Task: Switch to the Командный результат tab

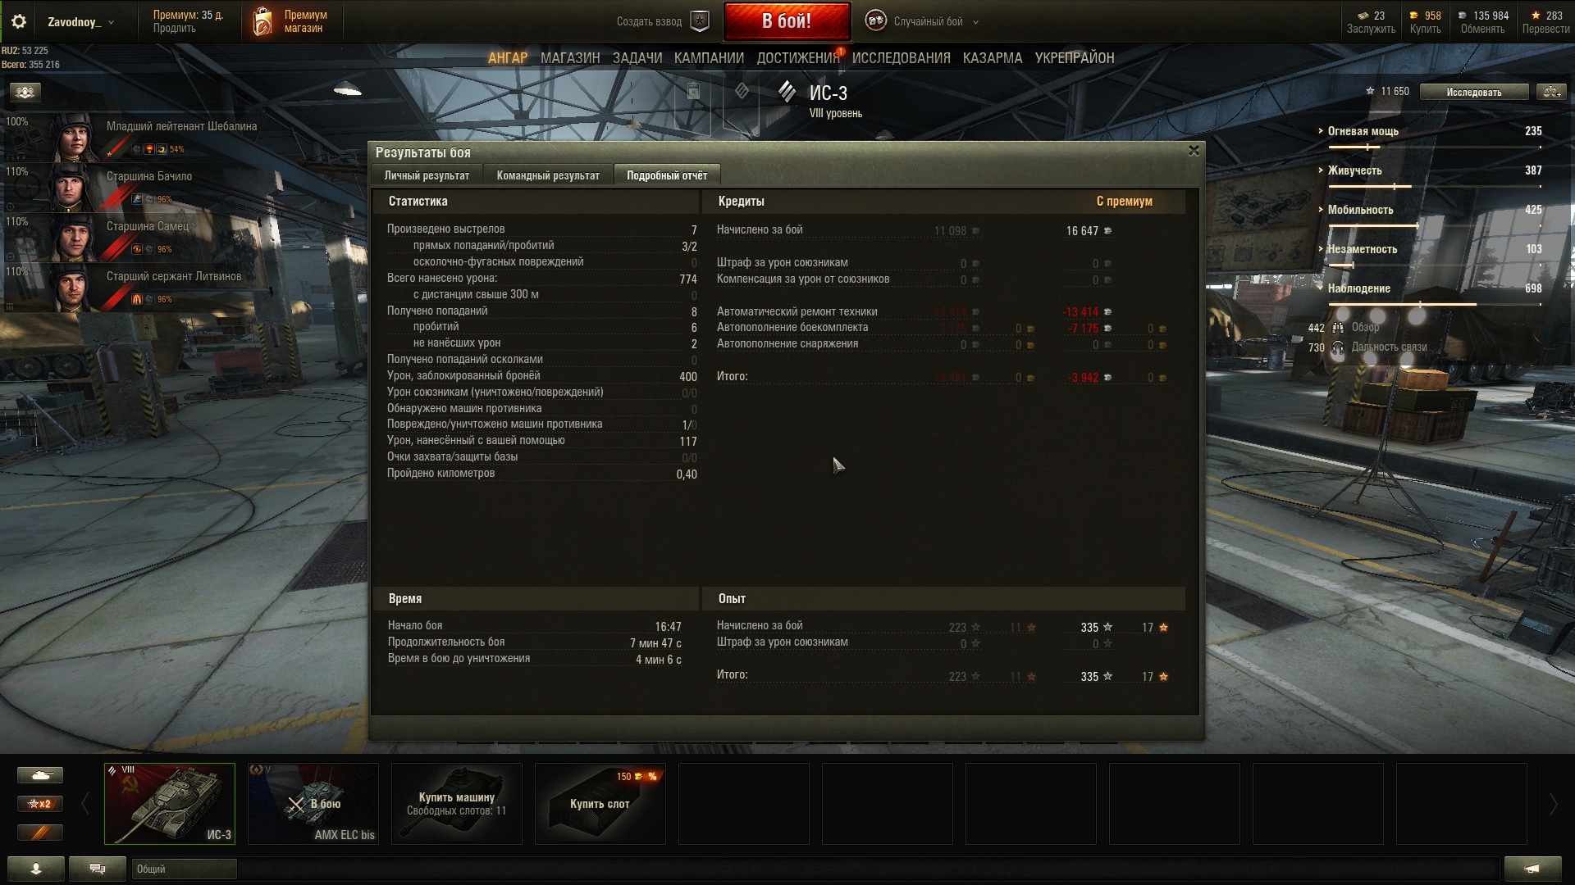Action: pos(548,175)
